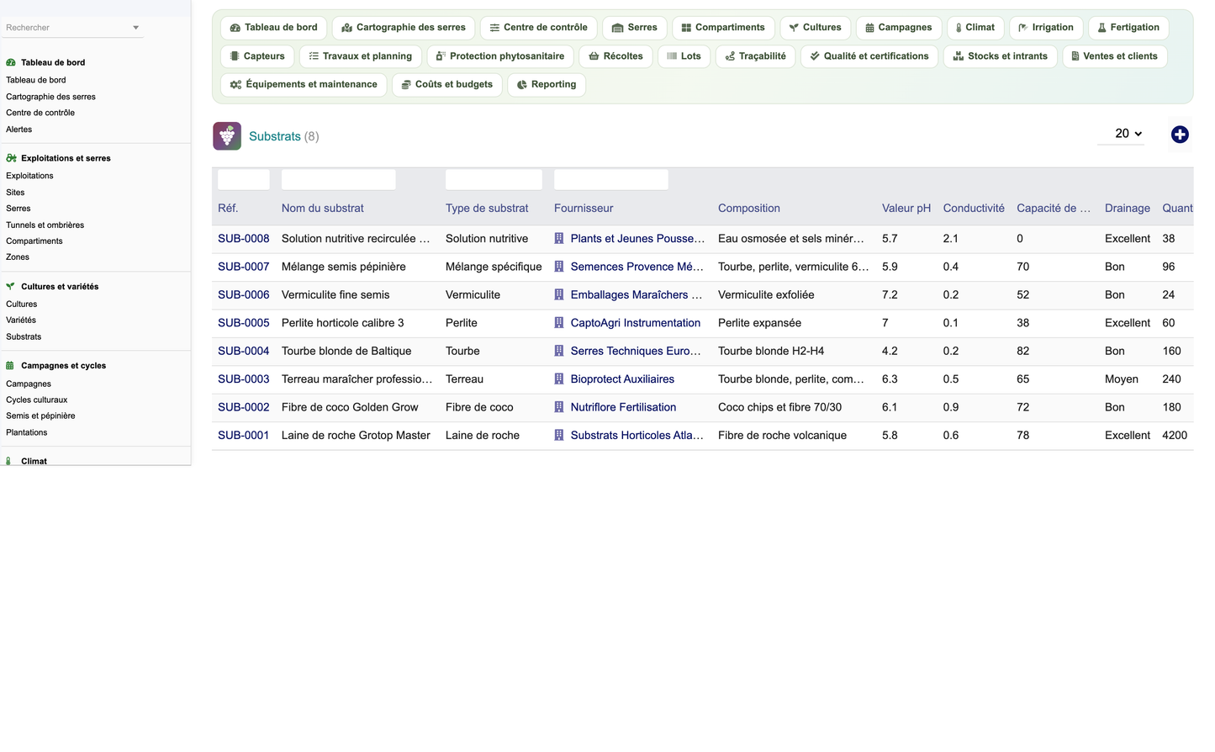Open the Ventes et clients tab
Image resolution: width=1215 pixels, height=752 pixels.
coord(1115,56)
